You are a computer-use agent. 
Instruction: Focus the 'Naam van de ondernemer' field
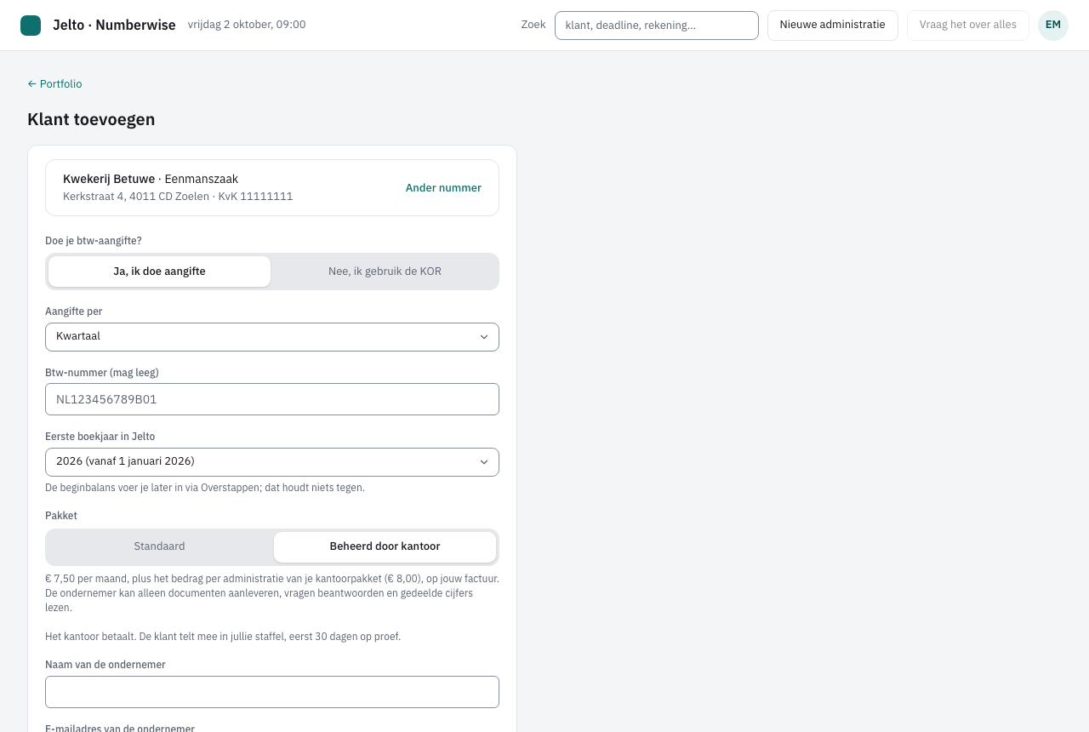(272, 692)
